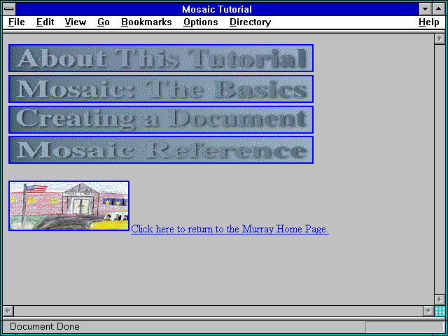
Task: Open the Bookmarks menu
Action: tap(146, 22)
